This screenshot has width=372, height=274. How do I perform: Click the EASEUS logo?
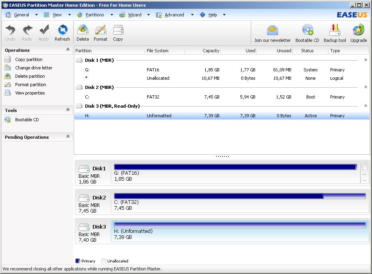point(352,15)
